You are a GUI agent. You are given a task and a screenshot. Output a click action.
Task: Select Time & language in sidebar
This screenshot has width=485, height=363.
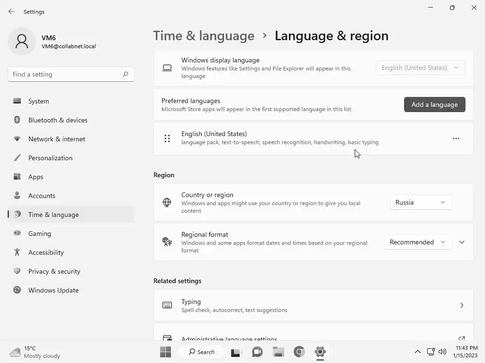tap(71, 215)
